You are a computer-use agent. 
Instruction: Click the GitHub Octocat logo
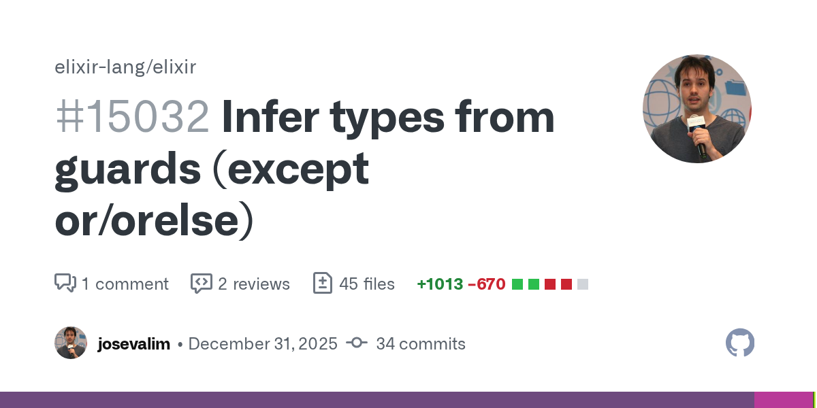[740, 343]
